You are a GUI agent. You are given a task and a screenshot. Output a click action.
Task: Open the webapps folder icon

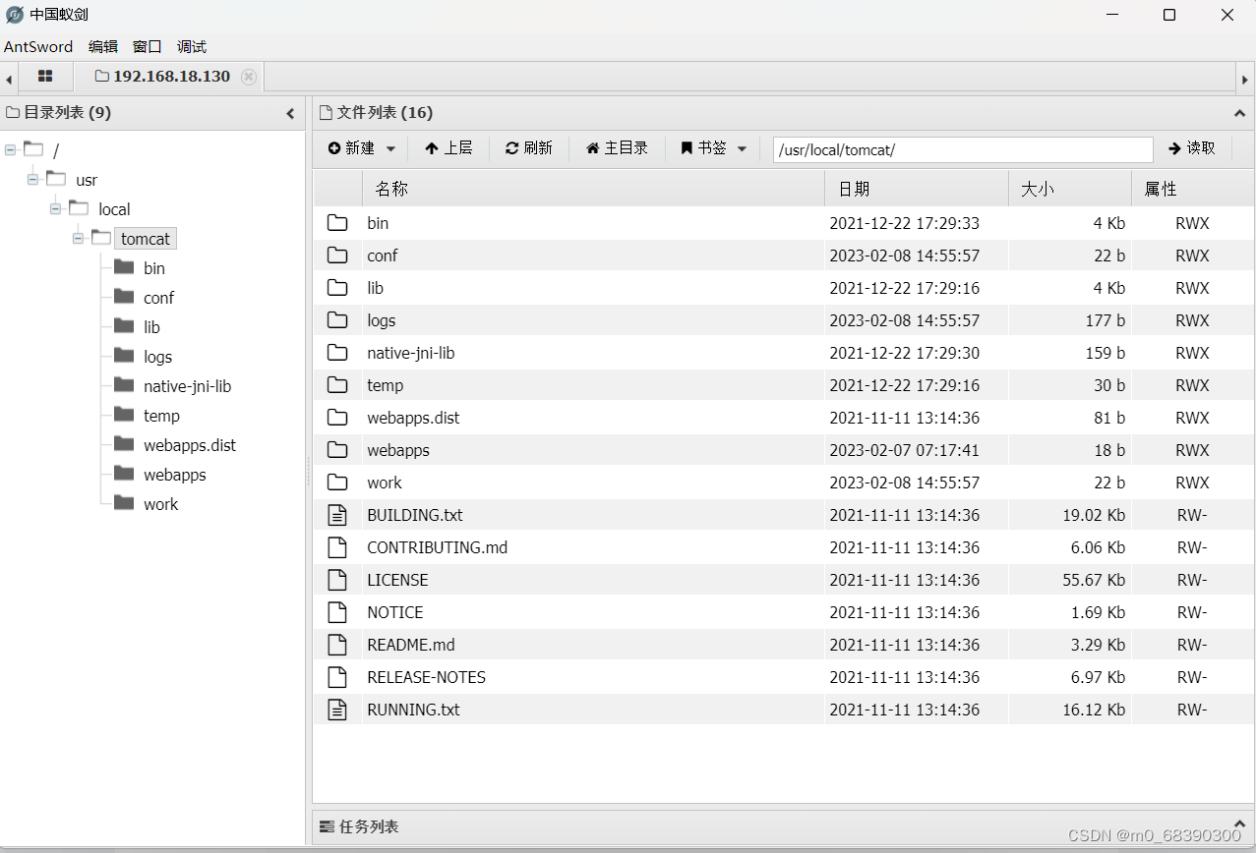click(x=337, y=449)
